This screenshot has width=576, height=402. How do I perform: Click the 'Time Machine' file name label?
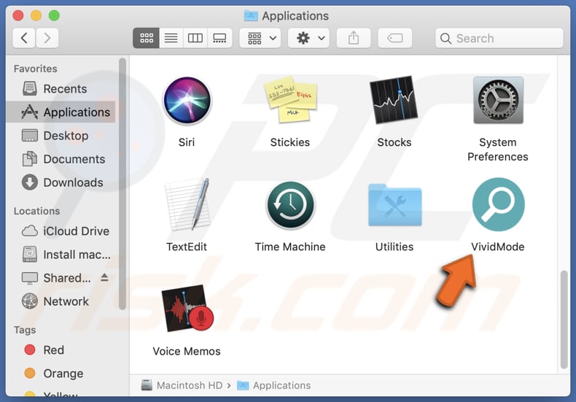[290, 247]
